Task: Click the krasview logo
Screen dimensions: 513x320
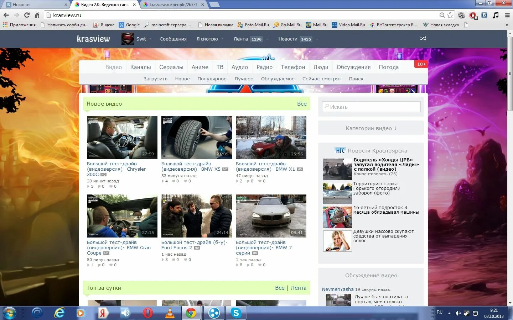Action: click(93, 39)
